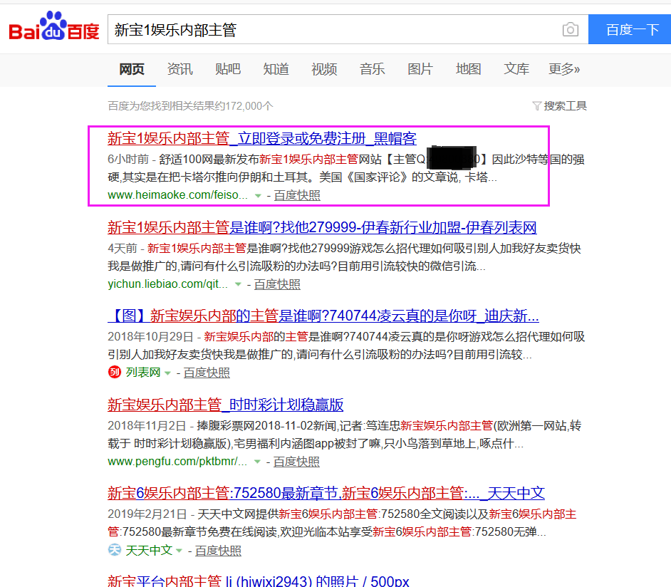The height and width of the screenshot is (587, 671).
Task: Click yichun.liebiao.com/qit... URL
Action: (168, 284)
